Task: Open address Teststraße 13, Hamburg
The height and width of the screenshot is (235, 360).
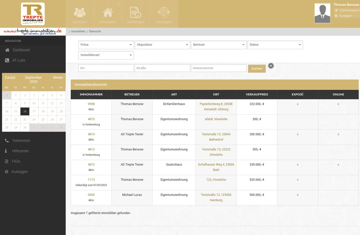Action: (216, 197)
